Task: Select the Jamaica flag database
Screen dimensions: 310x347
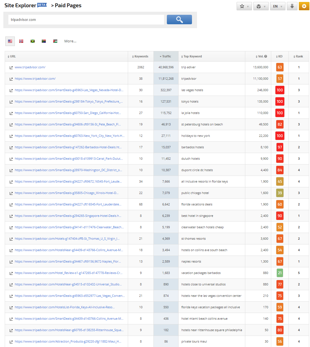Action: point(33,41)
